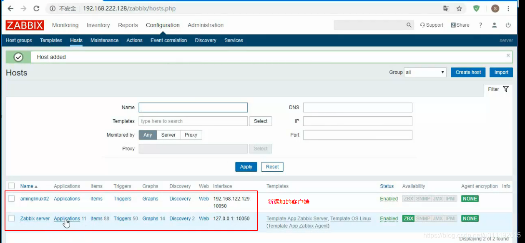Reload the page with refresh icon
The image size is (525, 243).
36,8
